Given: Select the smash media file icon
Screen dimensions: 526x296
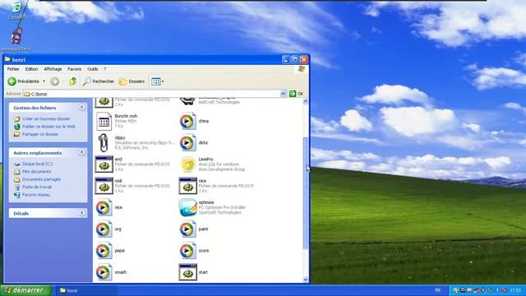Looking at the screenshot, I should (104, 272).
